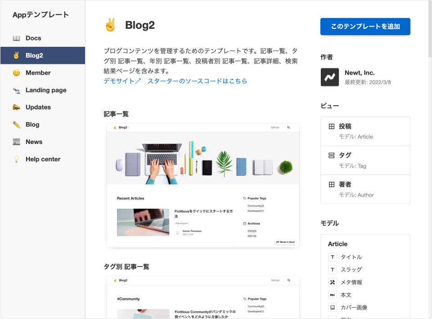Open the デモサイト link
432x319 pixels.
[122, 81]
